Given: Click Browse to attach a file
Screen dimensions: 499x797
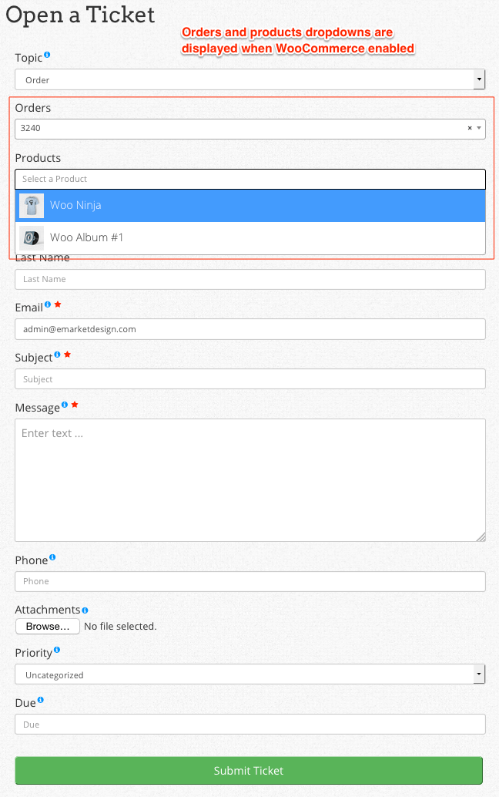Looking at the screenshot, I should coord(48,626).
